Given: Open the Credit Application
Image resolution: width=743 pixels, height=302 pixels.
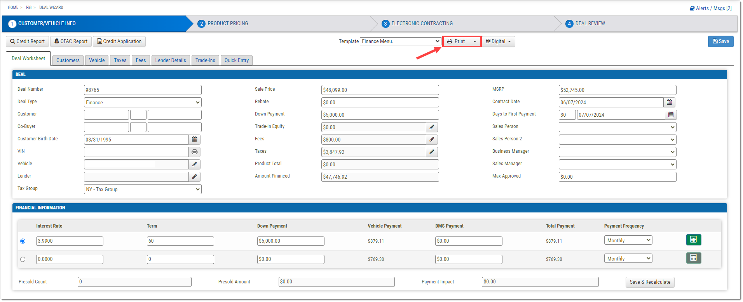Looking at the screenshot, I should [119, 41].
